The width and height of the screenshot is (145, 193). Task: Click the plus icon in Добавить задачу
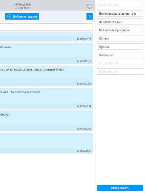pos(9,17)
